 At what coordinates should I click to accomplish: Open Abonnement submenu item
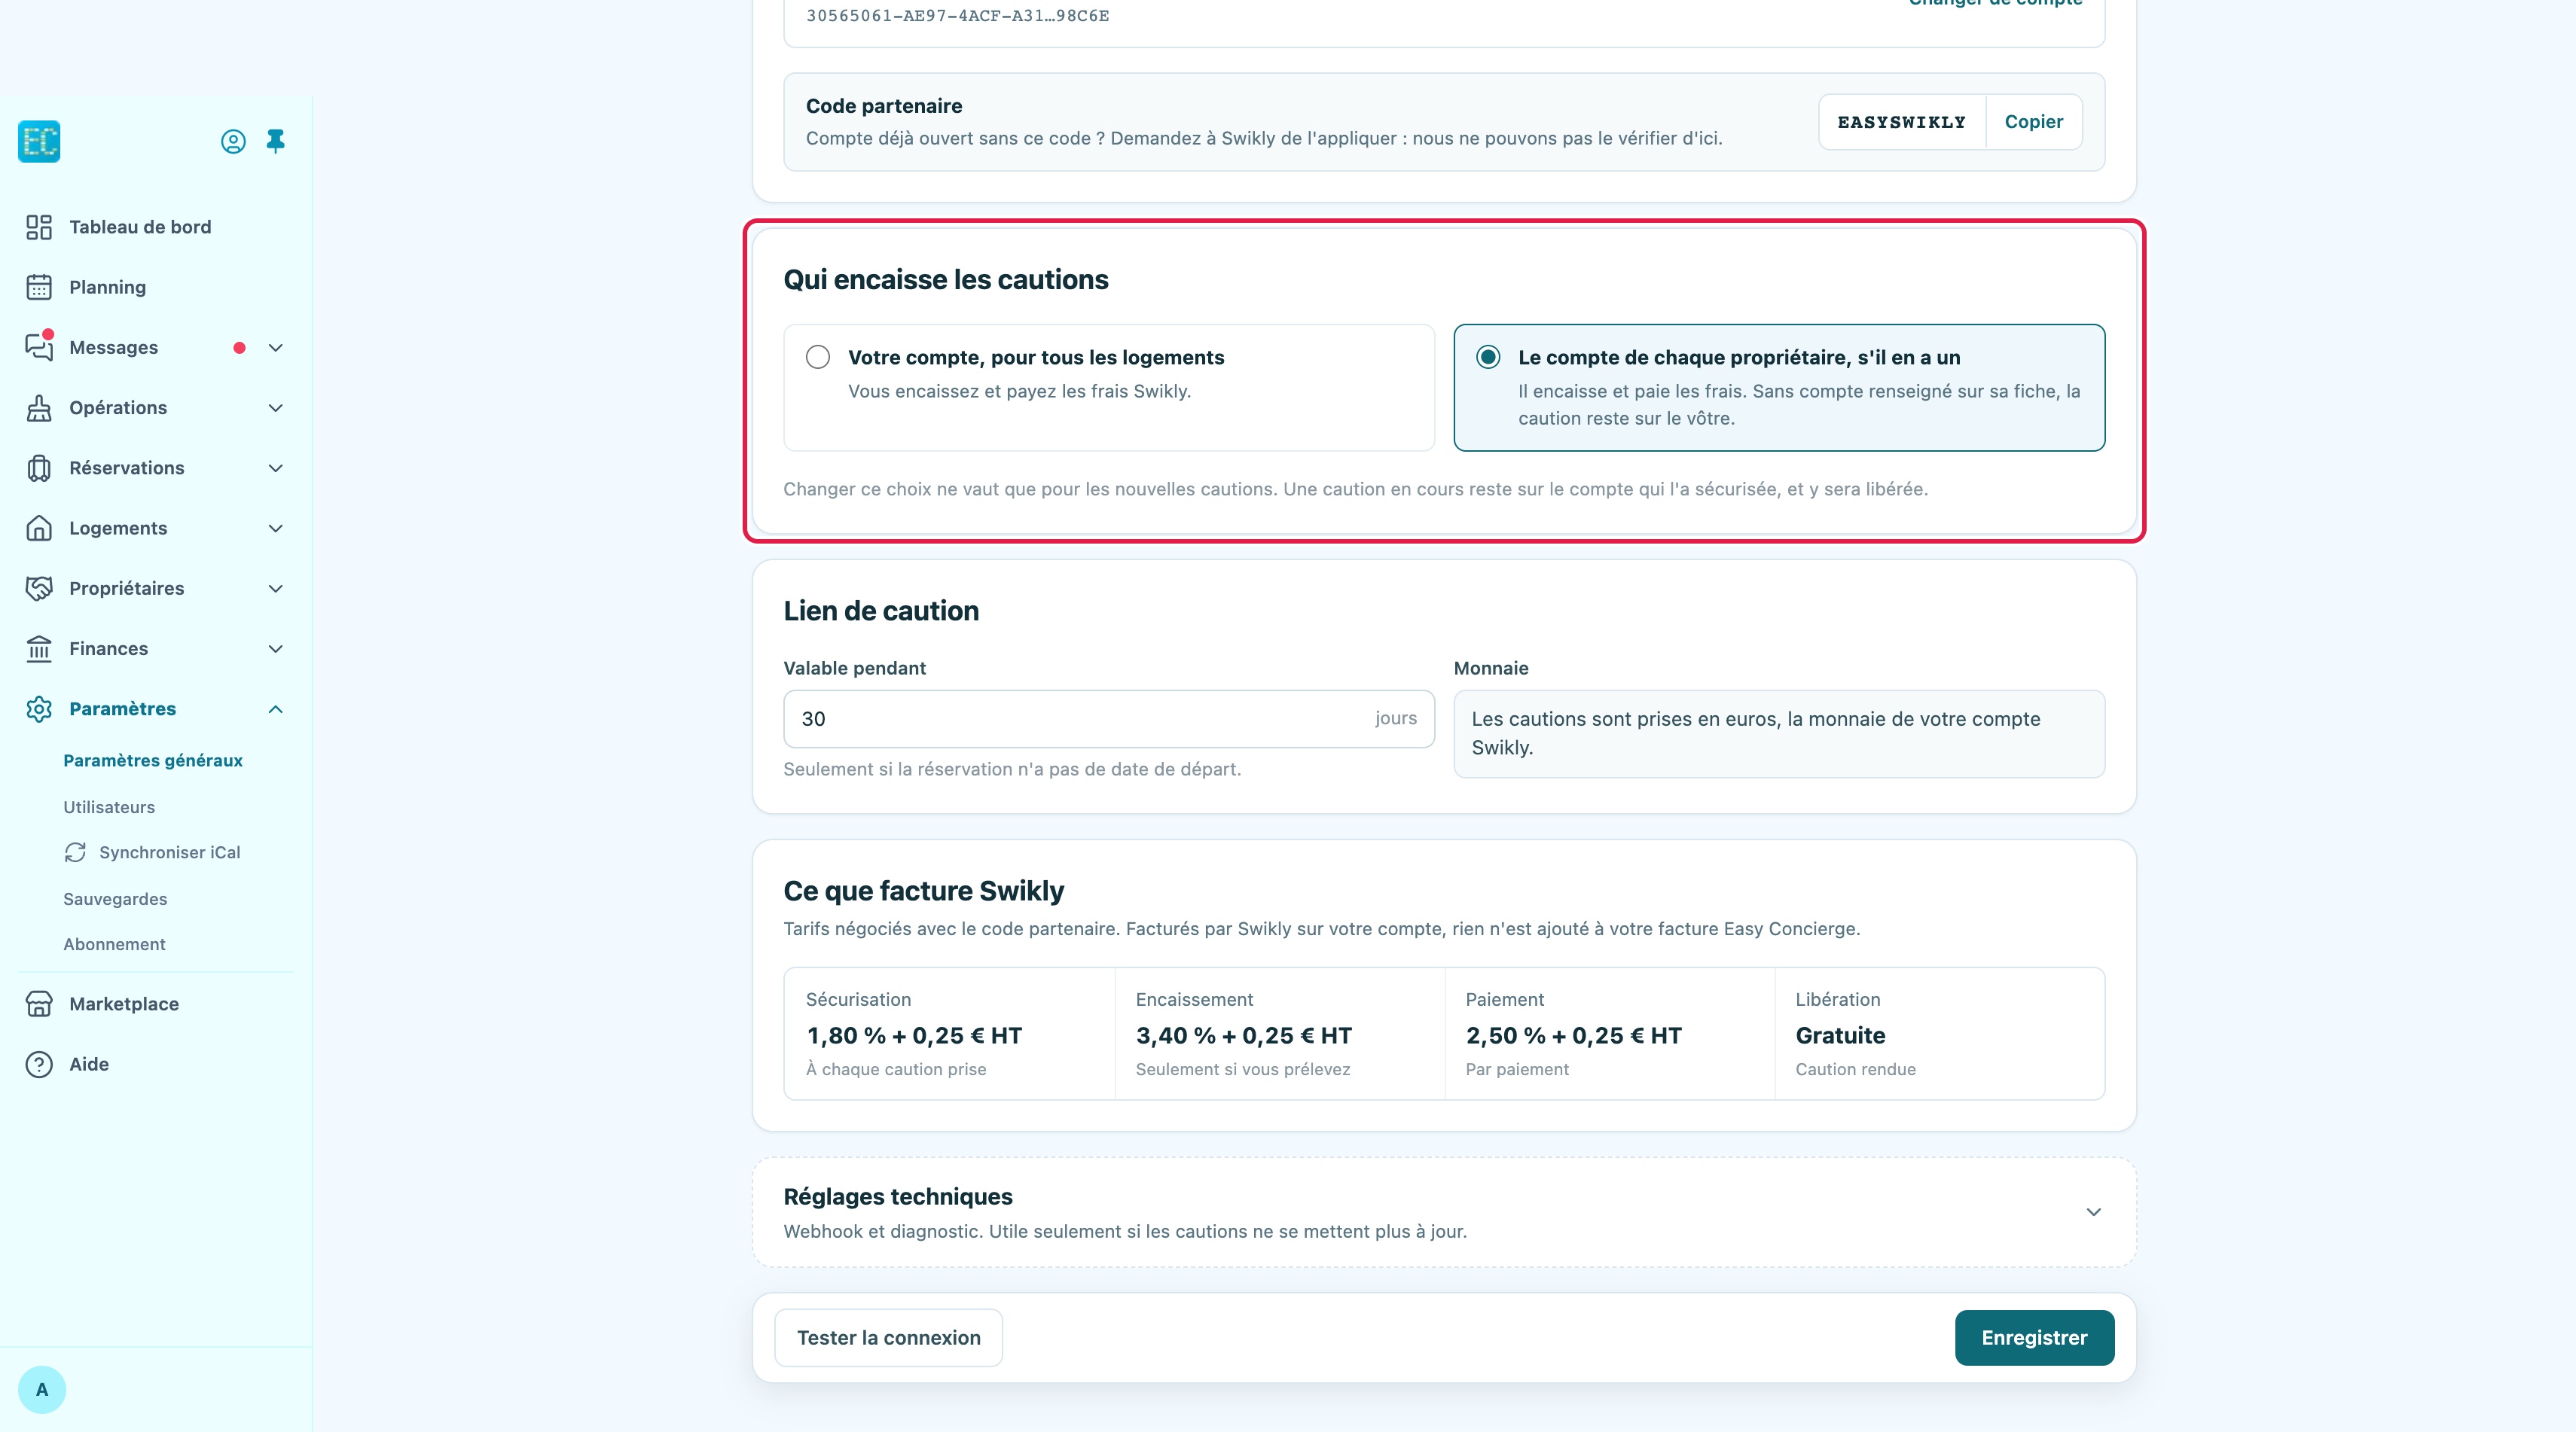tap(114, 944)
